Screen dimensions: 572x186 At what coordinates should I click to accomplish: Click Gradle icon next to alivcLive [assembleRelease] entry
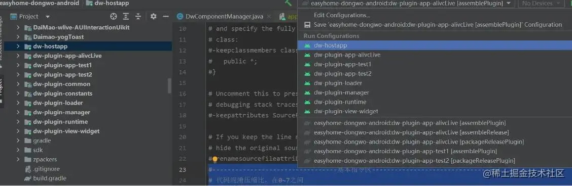307,132
